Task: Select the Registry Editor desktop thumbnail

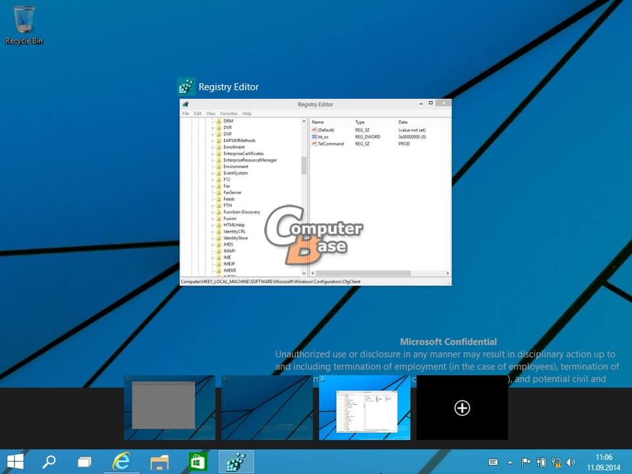Action: click(365, 408)
